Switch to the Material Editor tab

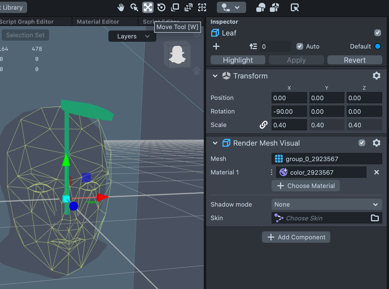pyautogui.click(x=98, y=22)
